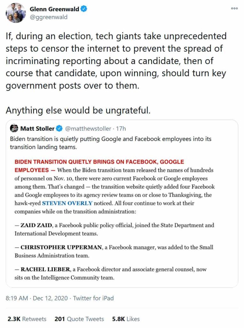Viewport: 244px width, 328px height.
Task: Click the red BIDEN TRANSITION headline
Action: pos(99,162)
